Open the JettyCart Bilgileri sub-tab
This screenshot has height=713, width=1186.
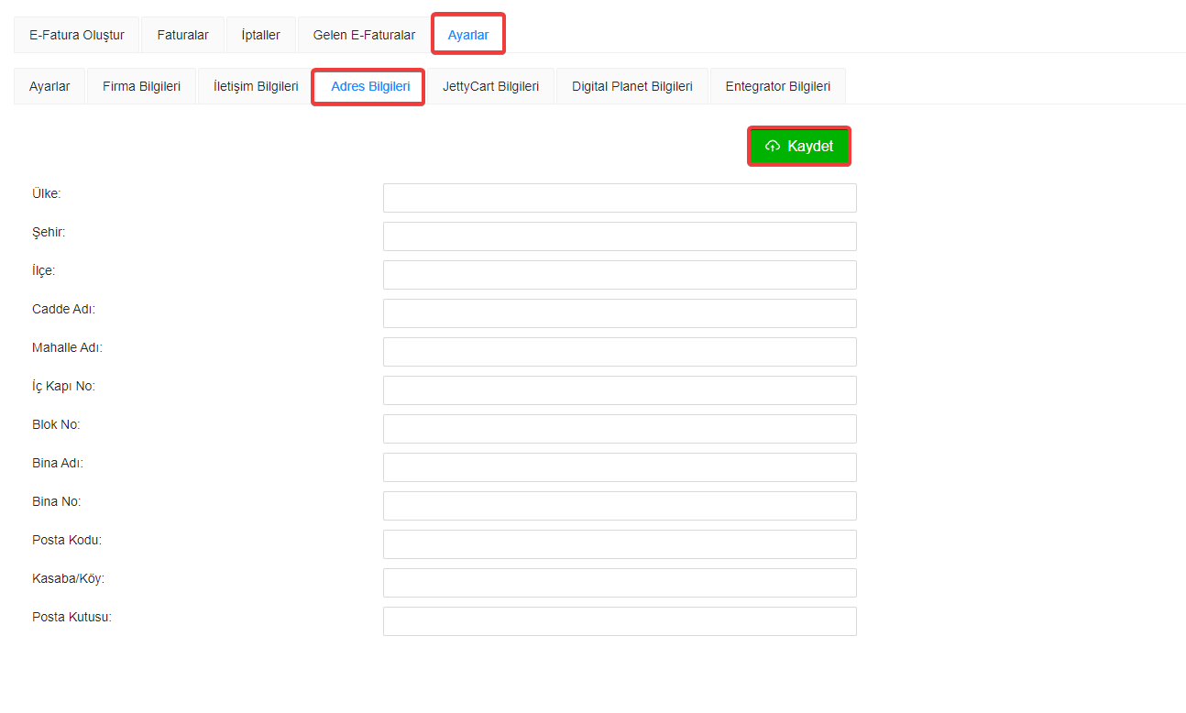pyautogui.click(x=490, y=86)
